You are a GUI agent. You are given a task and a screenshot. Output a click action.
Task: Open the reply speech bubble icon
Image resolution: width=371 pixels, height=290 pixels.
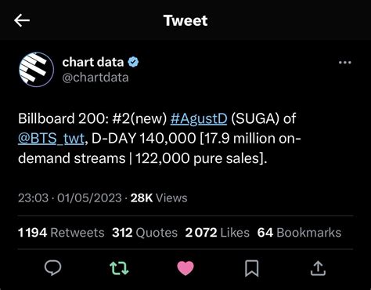click(53, 268)
